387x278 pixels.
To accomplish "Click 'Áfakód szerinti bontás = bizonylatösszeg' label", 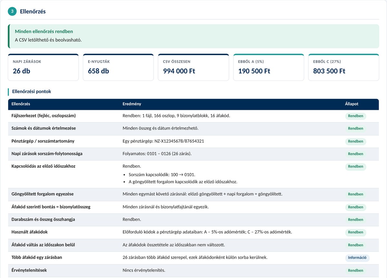I will (51, 207).
